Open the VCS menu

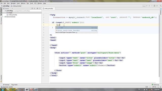tap(35, 3)
